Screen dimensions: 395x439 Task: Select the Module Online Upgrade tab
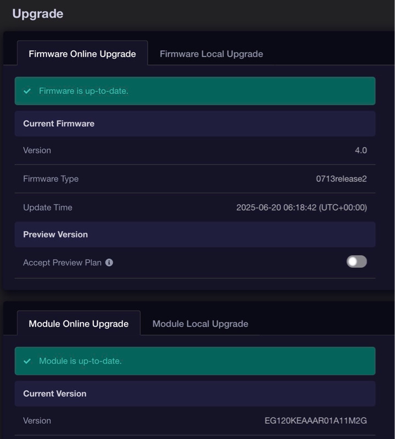point(78,324)
